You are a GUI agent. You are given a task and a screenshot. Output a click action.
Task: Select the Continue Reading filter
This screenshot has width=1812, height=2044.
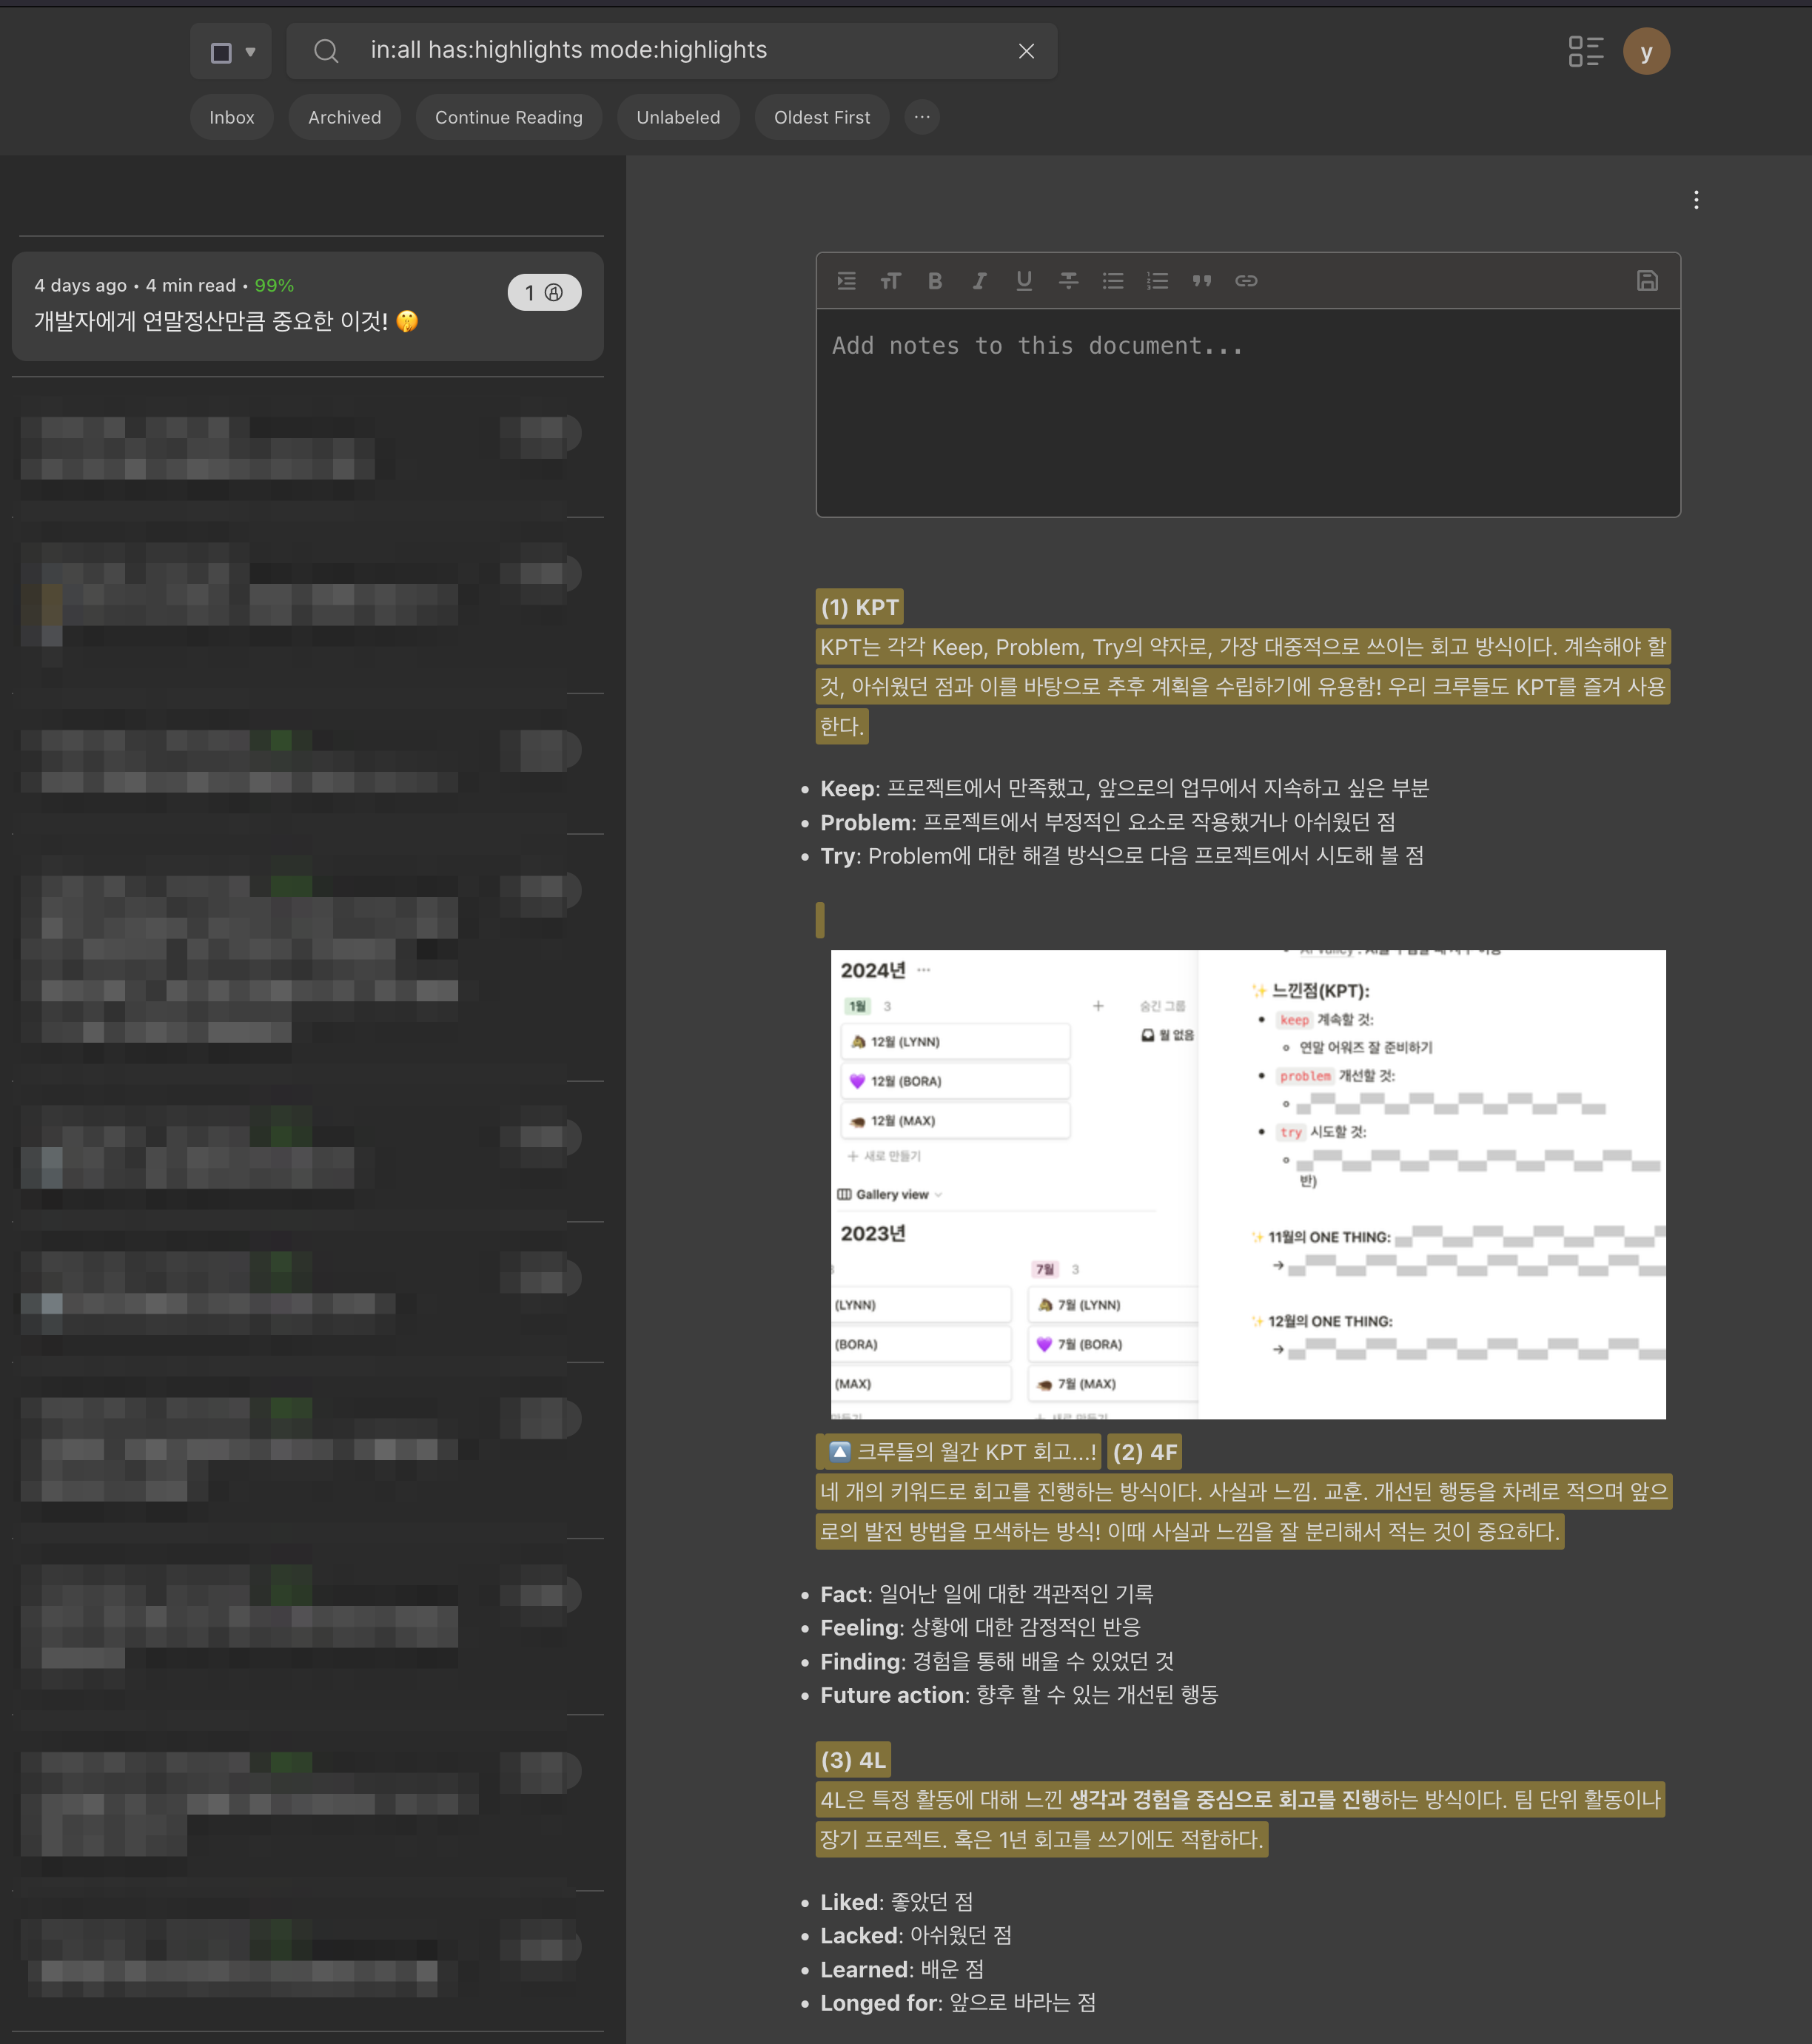(508, 117)
